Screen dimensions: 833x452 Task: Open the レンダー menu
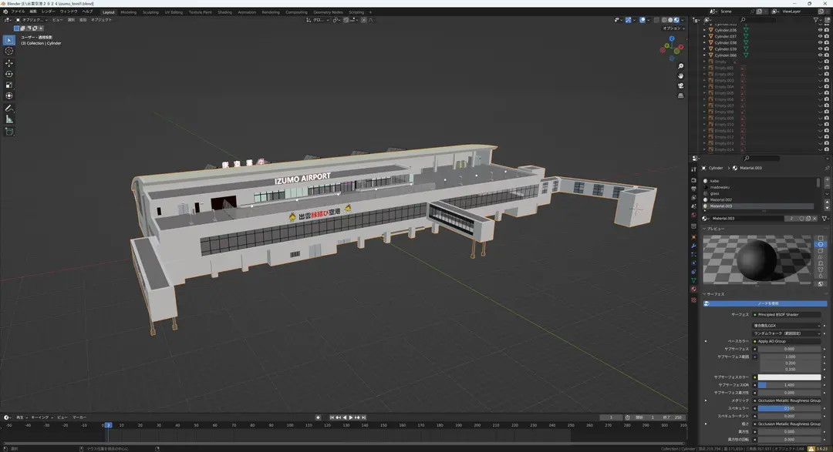48,12
